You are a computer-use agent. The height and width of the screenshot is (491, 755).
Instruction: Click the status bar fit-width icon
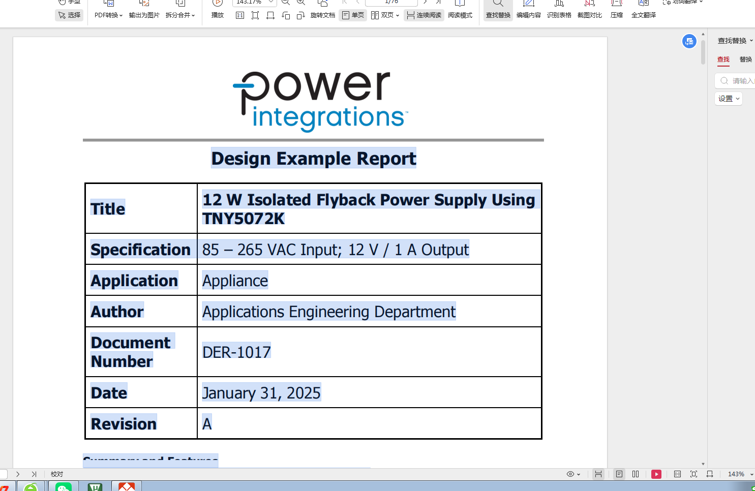tap(710, 474)
